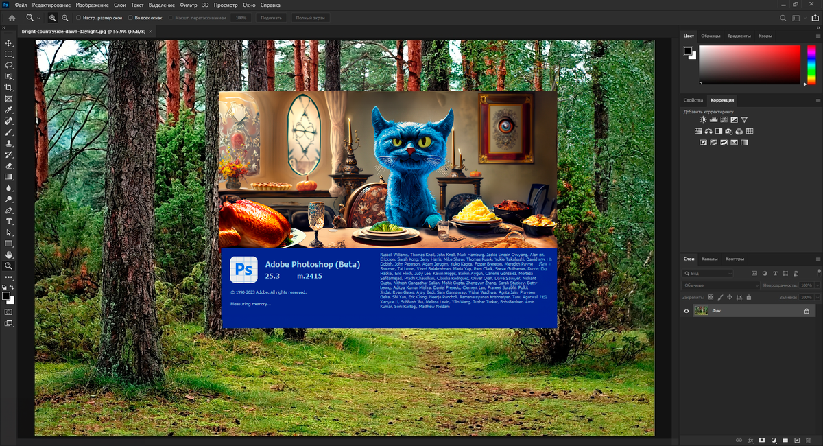Select the Hand tool
Viewport: 823px width, 446px height.
[x=9, y=255]
